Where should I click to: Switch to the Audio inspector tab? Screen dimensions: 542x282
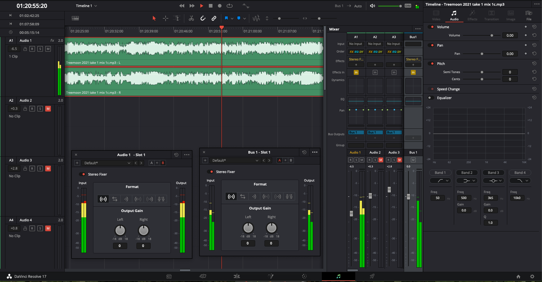454,16
